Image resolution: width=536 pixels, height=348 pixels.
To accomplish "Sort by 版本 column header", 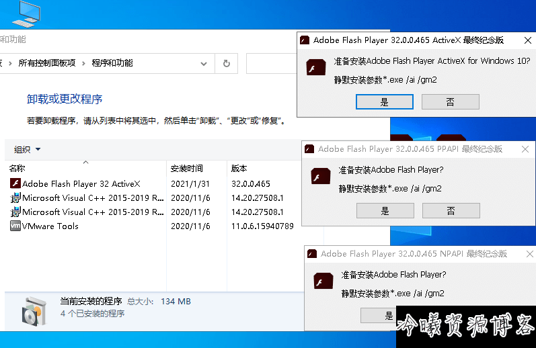I will 263,168.
